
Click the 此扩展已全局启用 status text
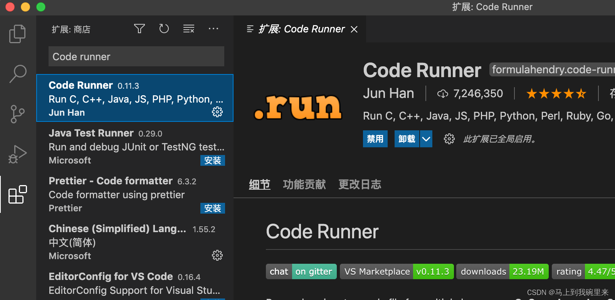point(500,139)
